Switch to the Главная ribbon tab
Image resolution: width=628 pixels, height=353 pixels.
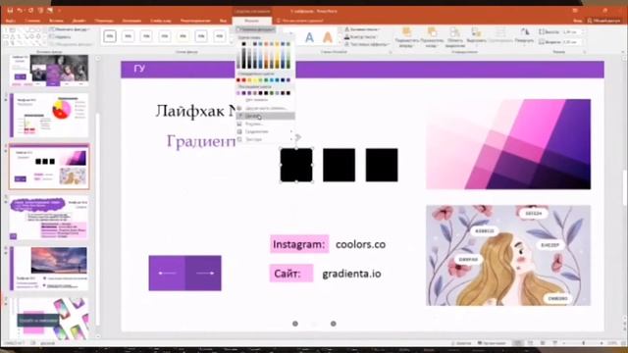pos(32,21)
